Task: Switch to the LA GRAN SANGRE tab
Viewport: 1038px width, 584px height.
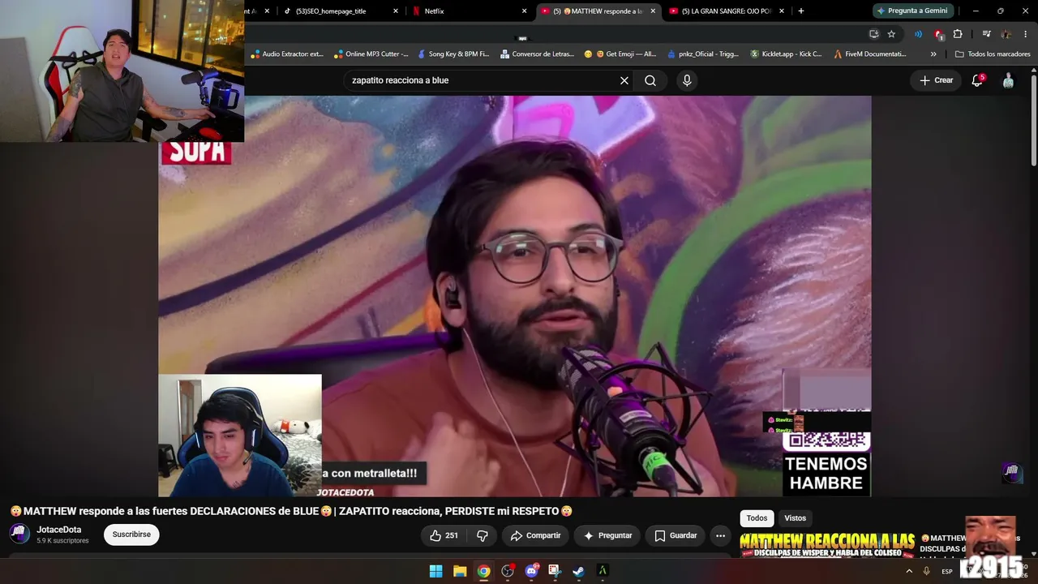Action: click(x=726, y=11)
